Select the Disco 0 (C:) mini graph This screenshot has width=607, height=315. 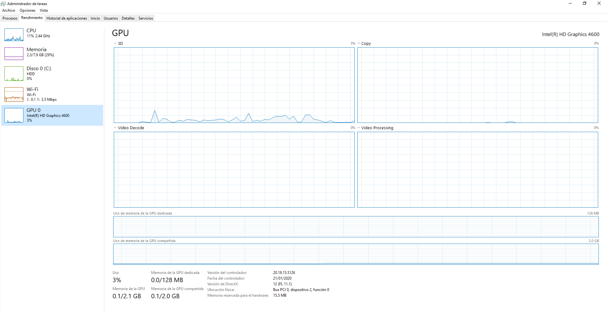pyautogui.click(x=14, y=74)
